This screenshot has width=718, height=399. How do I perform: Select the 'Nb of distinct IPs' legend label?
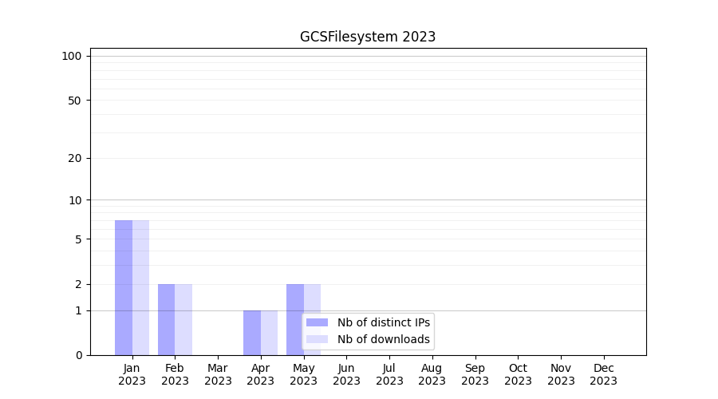(x=383, y=322)
